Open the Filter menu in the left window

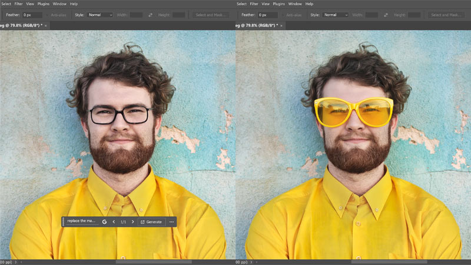tap(19, 4)
